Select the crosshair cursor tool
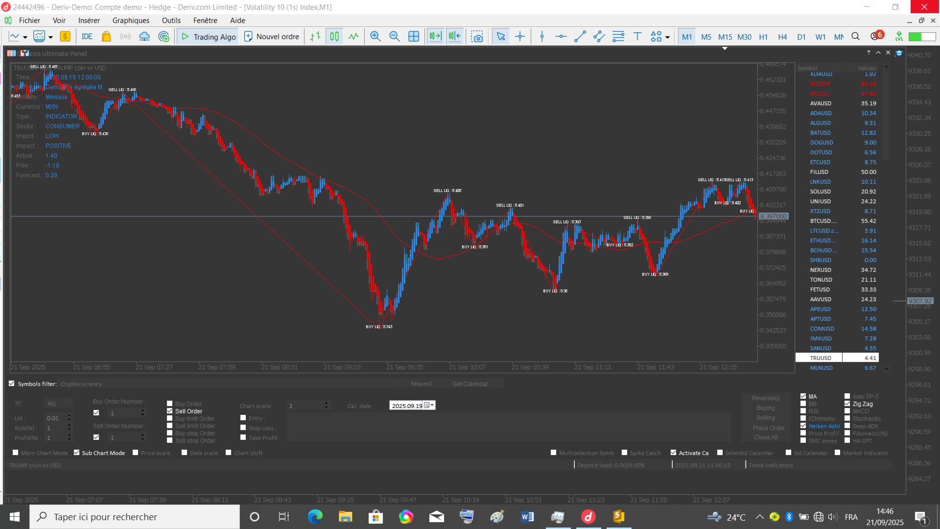Viewport: 940px width, 529px height. coord(520,37)
